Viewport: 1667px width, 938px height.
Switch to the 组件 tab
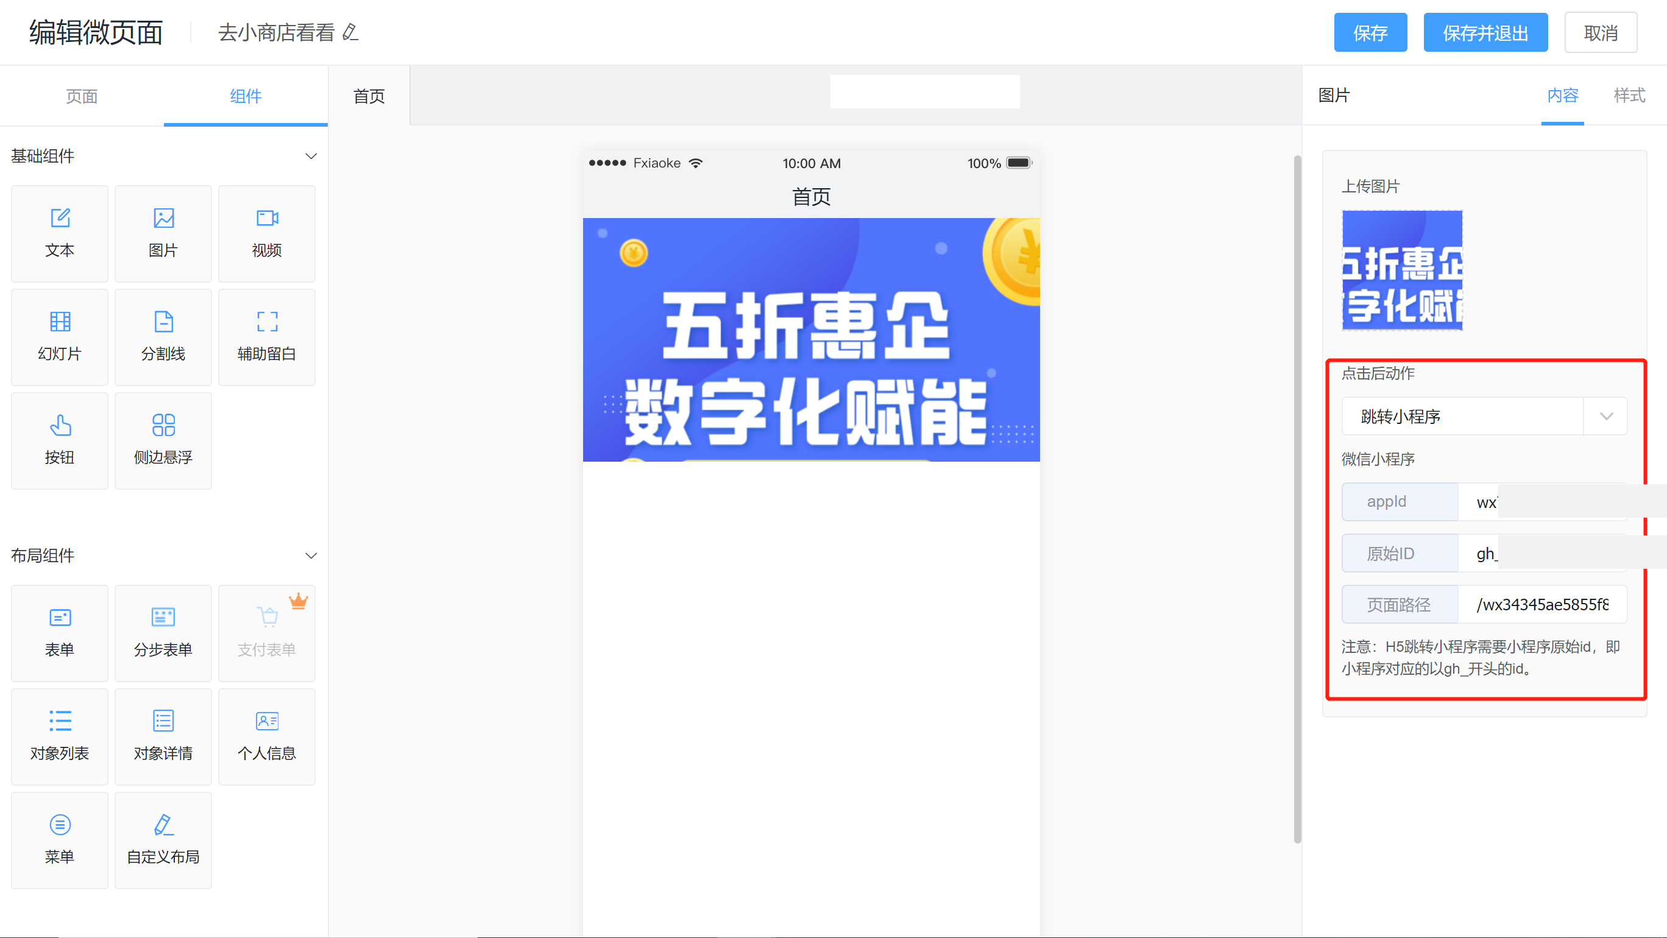coord(246,96)
